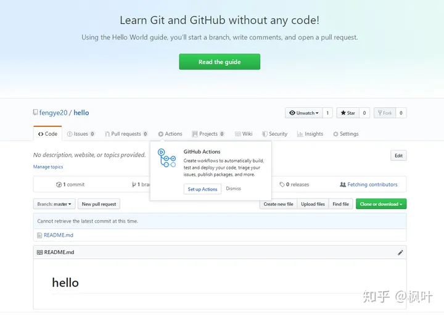Switch to the Code tab
Image resolution: width=444 pixels, height=315 pixels.
click(47, 134)
